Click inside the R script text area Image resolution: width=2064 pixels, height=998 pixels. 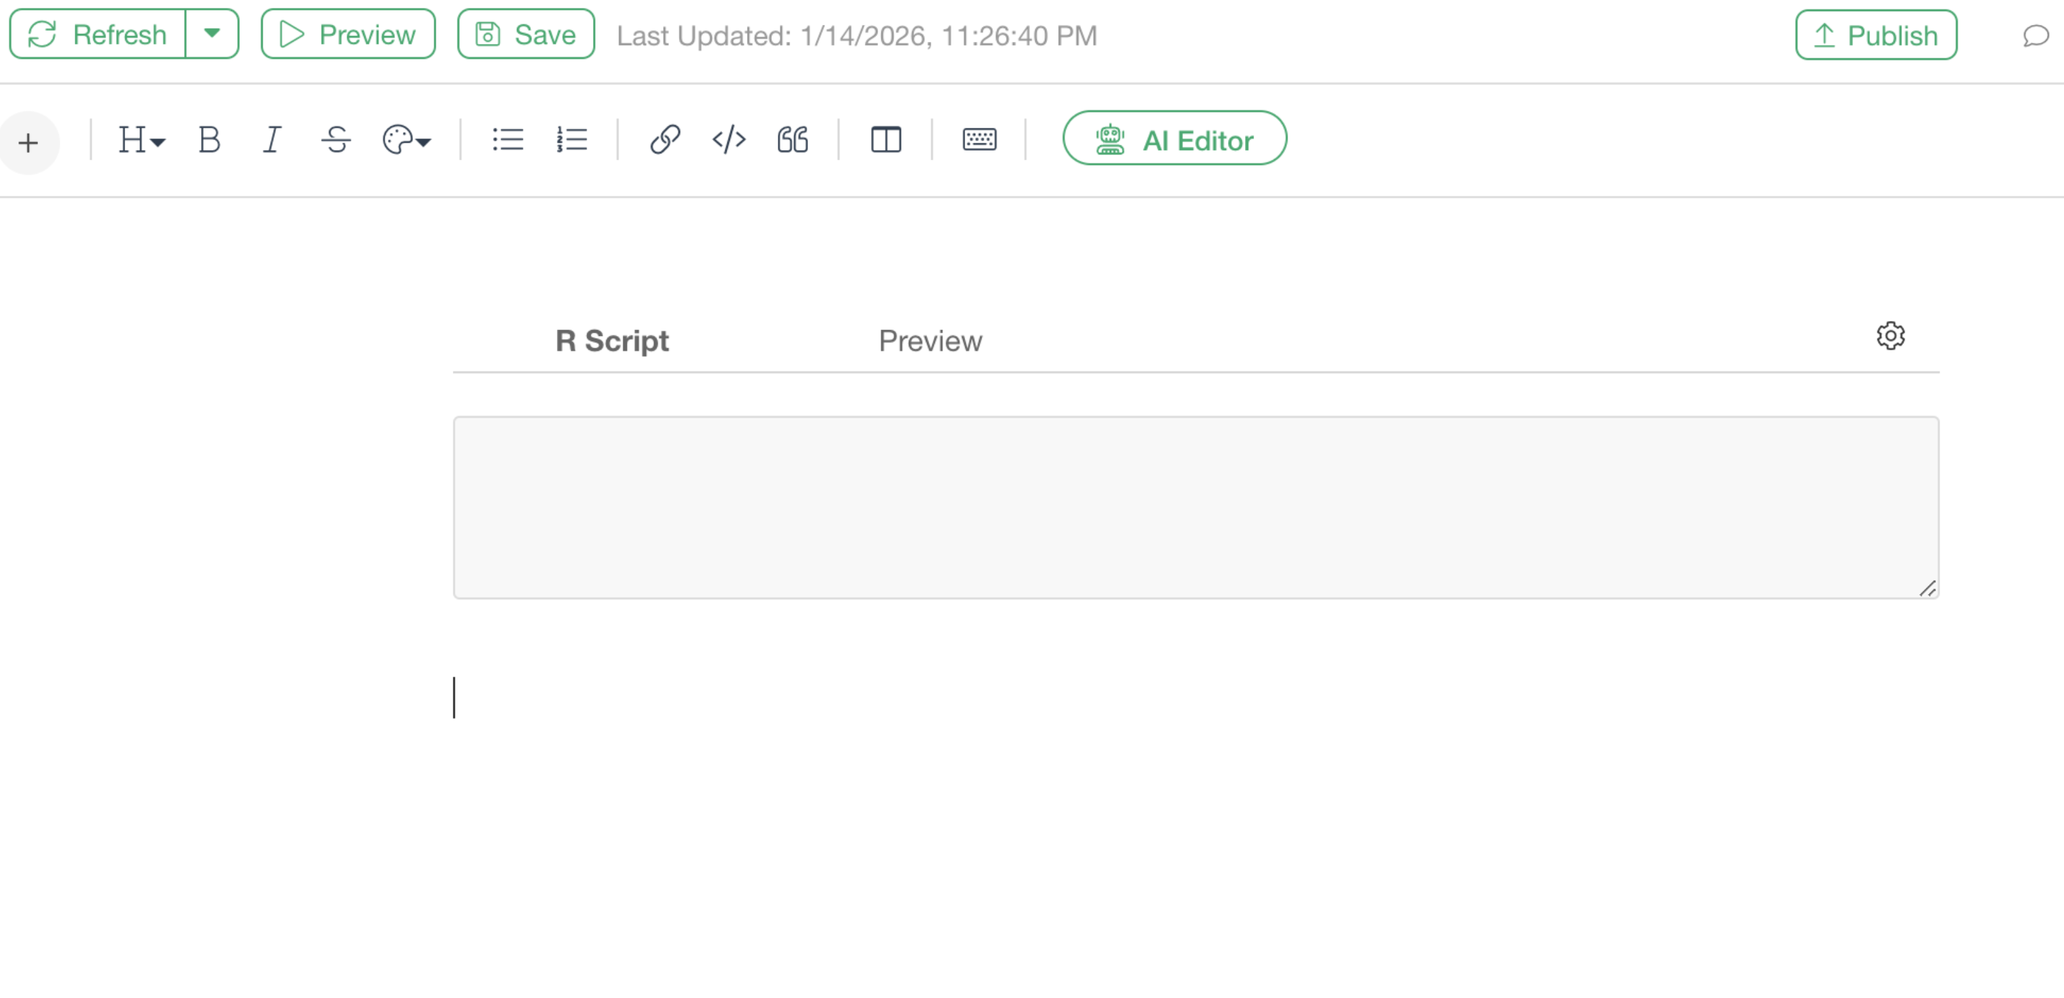click(1194, 507)
